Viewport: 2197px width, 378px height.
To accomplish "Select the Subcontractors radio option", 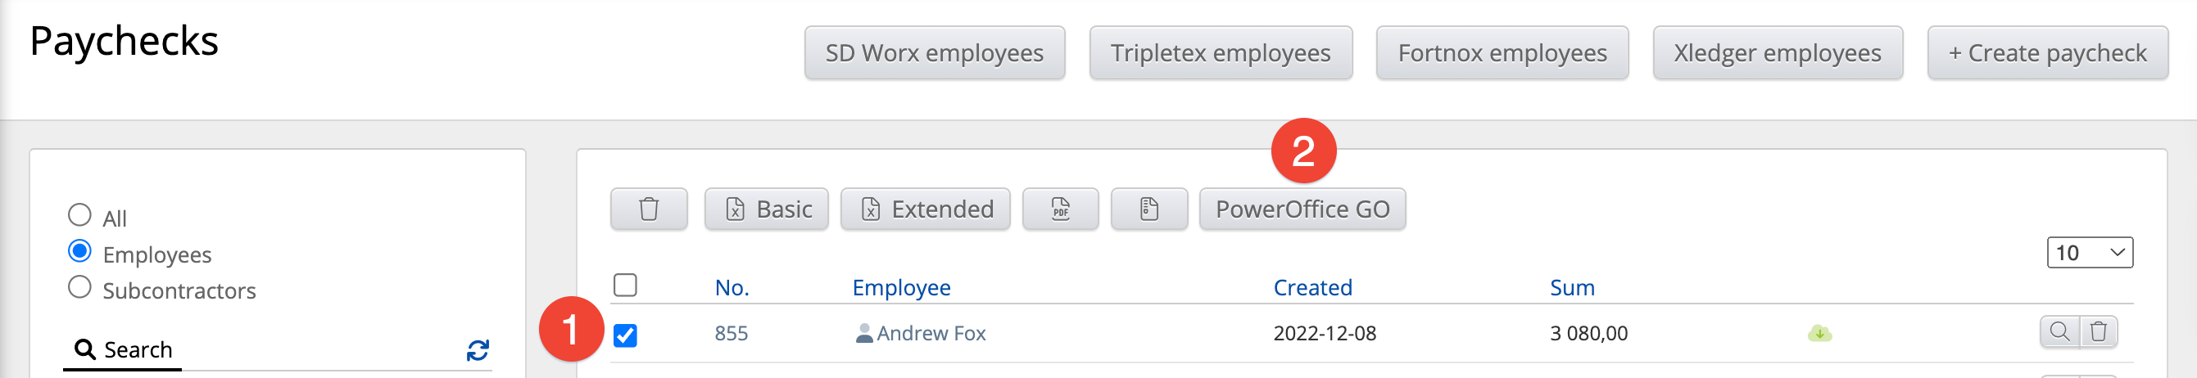I will pos(79,287).
